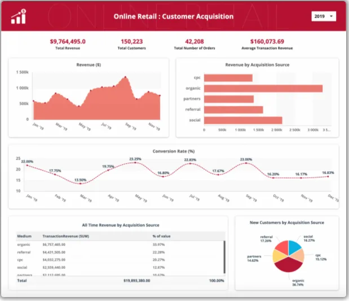Click the referral revenue bar
This screenshot has height=301, width=349.
(x=233, y=110)
